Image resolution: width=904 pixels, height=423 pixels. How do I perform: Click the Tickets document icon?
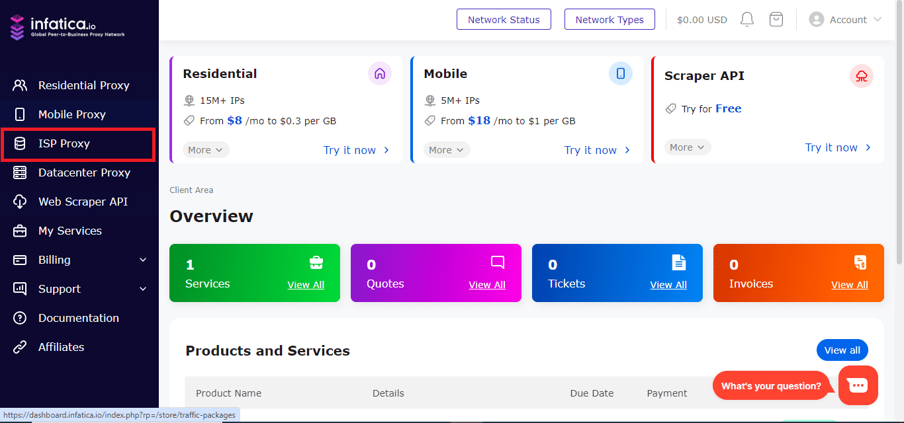click(679, 262)
